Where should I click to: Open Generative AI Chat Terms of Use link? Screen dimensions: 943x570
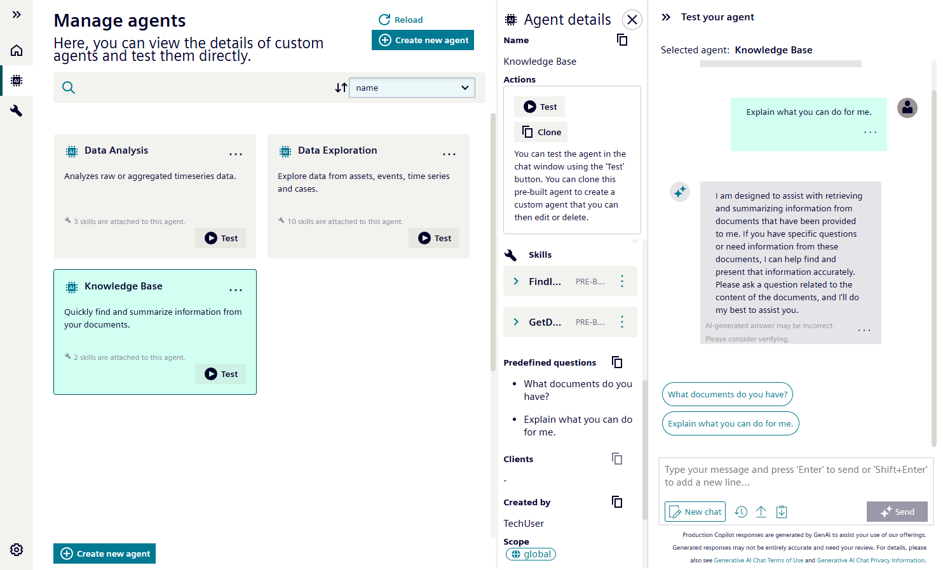pos(758,560)
